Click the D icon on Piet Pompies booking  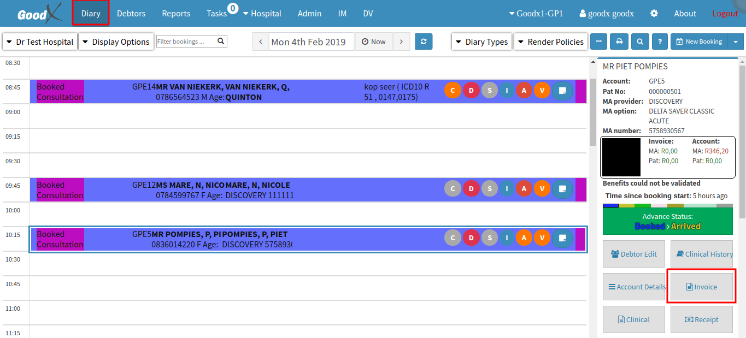tap(471, 238)
